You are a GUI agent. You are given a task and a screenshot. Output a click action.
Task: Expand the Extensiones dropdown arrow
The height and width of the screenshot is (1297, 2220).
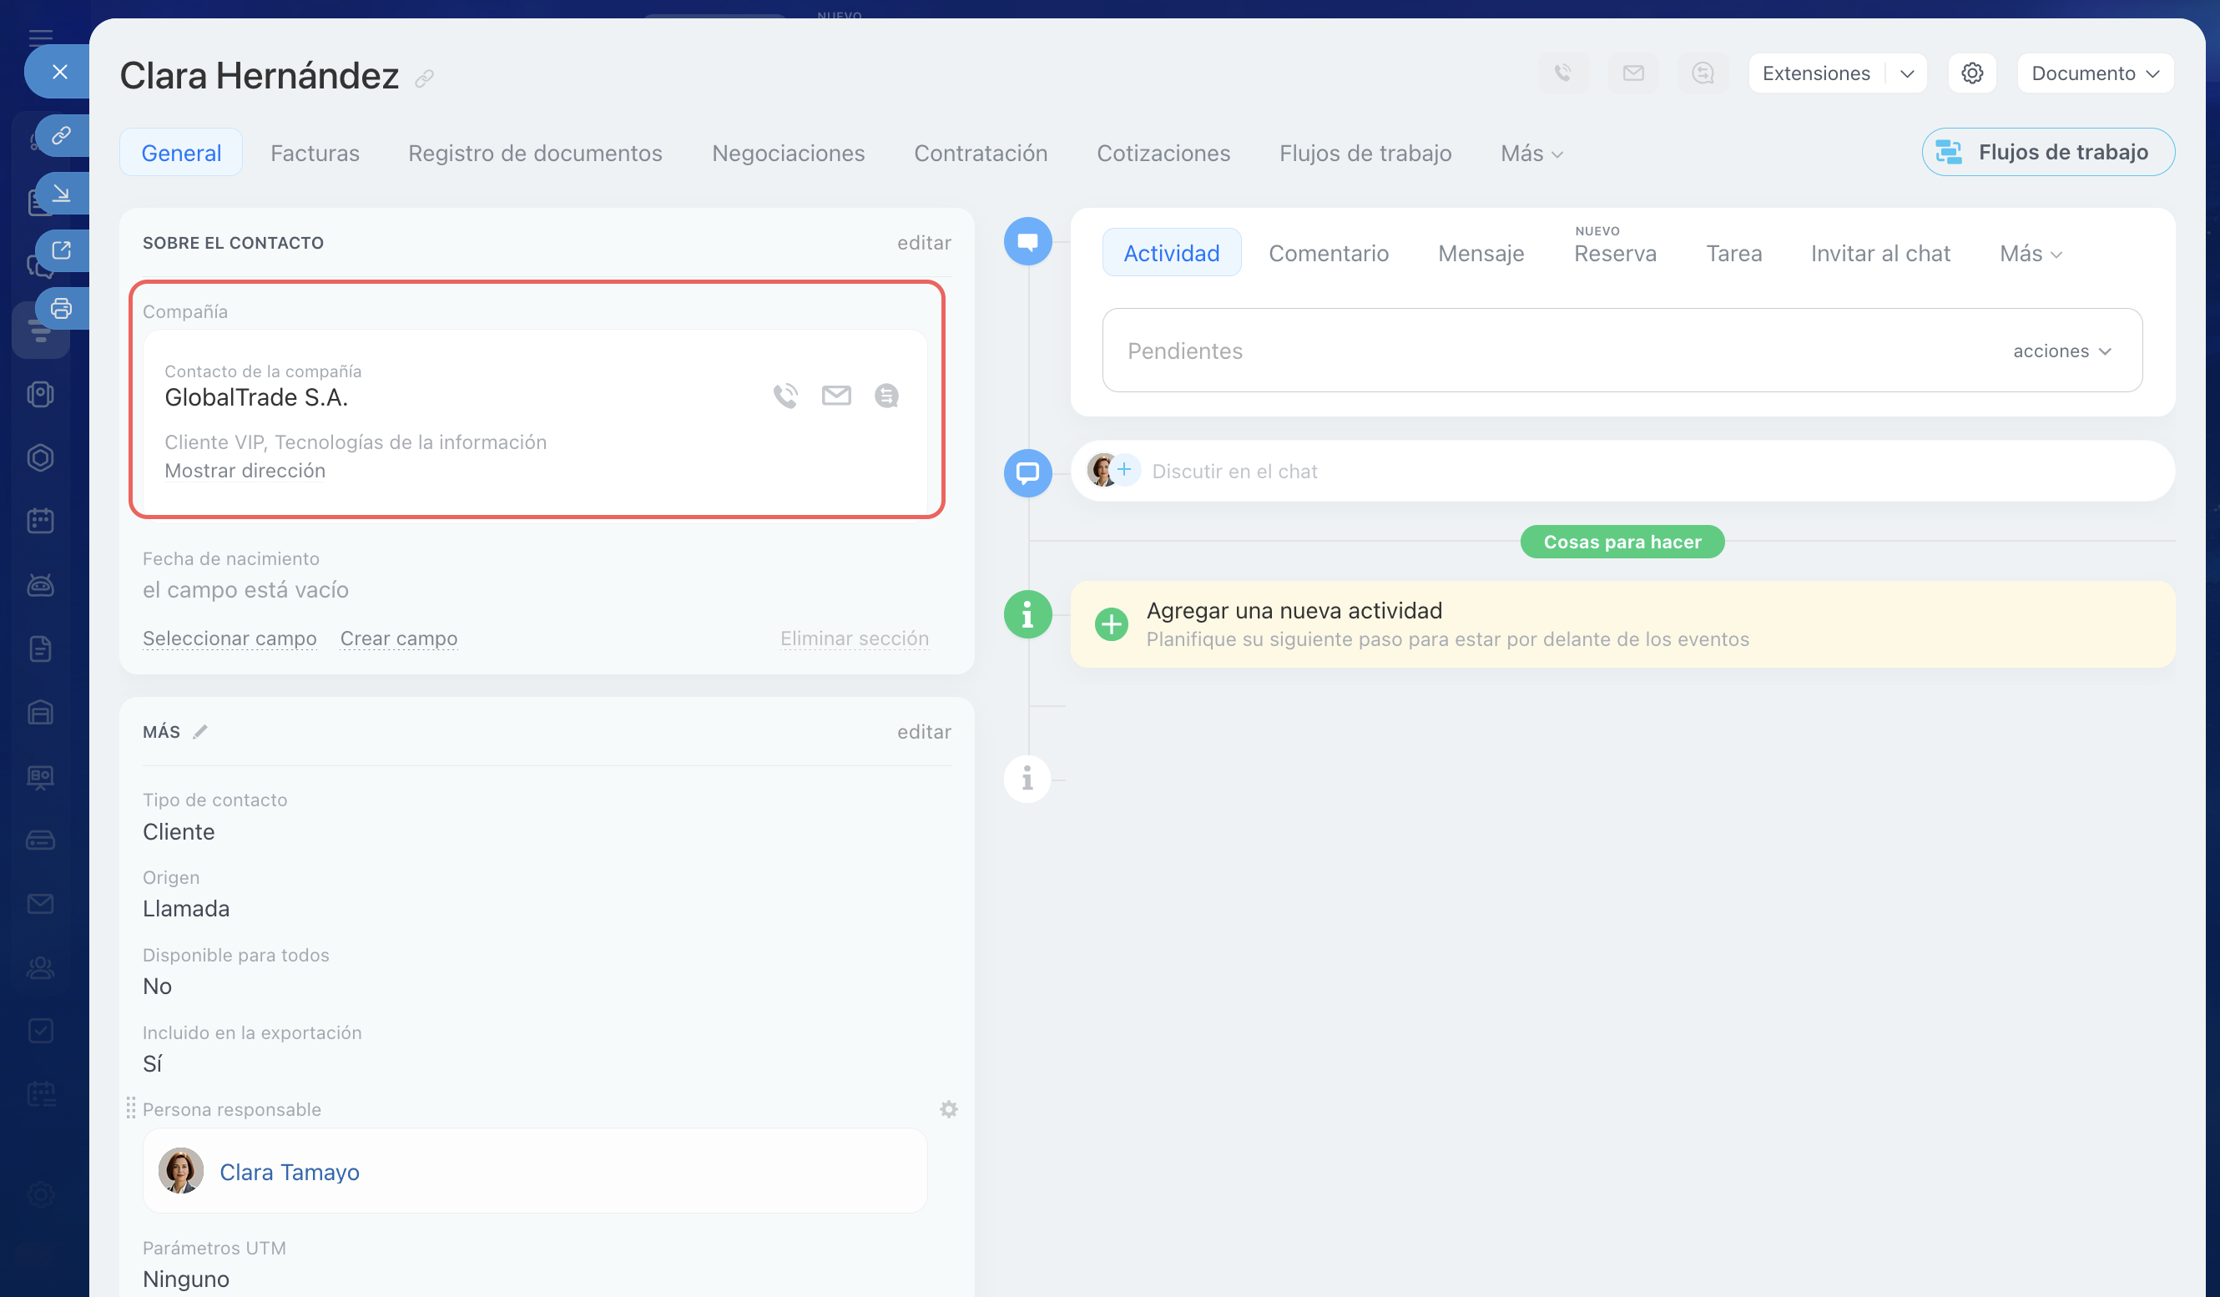pyautogui.click(x=1906, y=73)
